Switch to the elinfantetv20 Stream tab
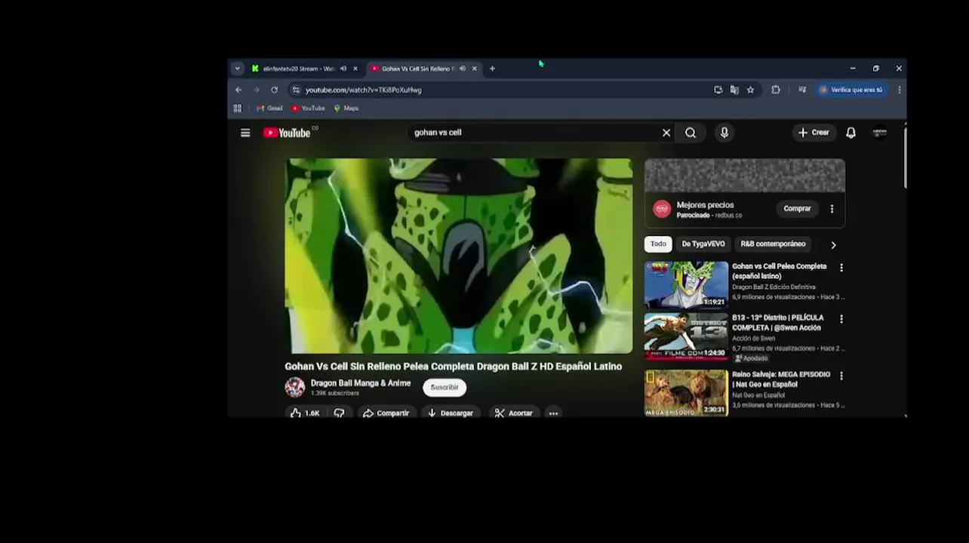969x543 pixels. pyautogui.click(x=298, y=69)
